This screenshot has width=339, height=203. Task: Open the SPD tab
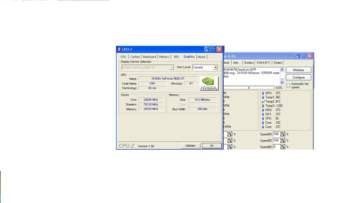click(176, 57)
